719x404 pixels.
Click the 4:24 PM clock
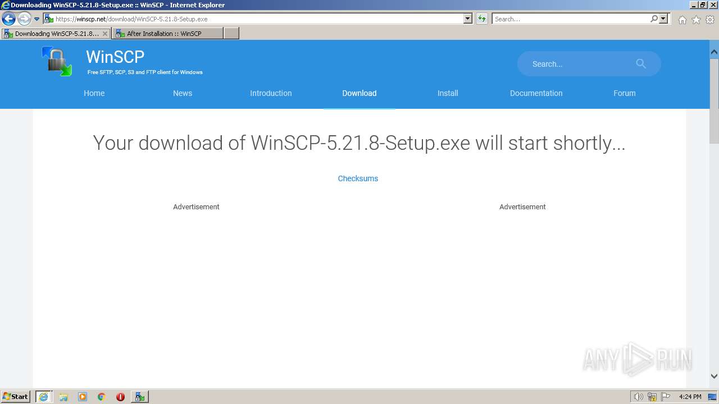tap(690, 397)
